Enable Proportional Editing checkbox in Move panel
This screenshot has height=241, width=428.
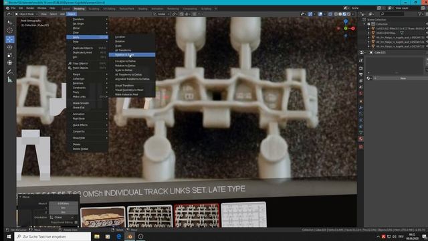(76, 222)
